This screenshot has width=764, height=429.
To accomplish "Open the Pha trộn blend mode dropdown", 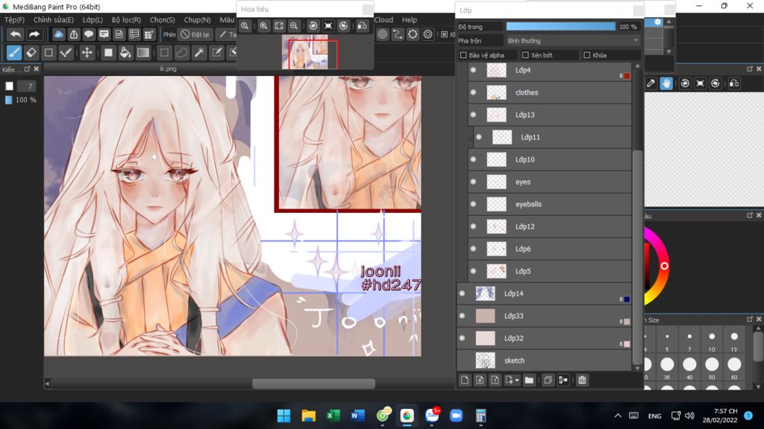I will 572,40.
